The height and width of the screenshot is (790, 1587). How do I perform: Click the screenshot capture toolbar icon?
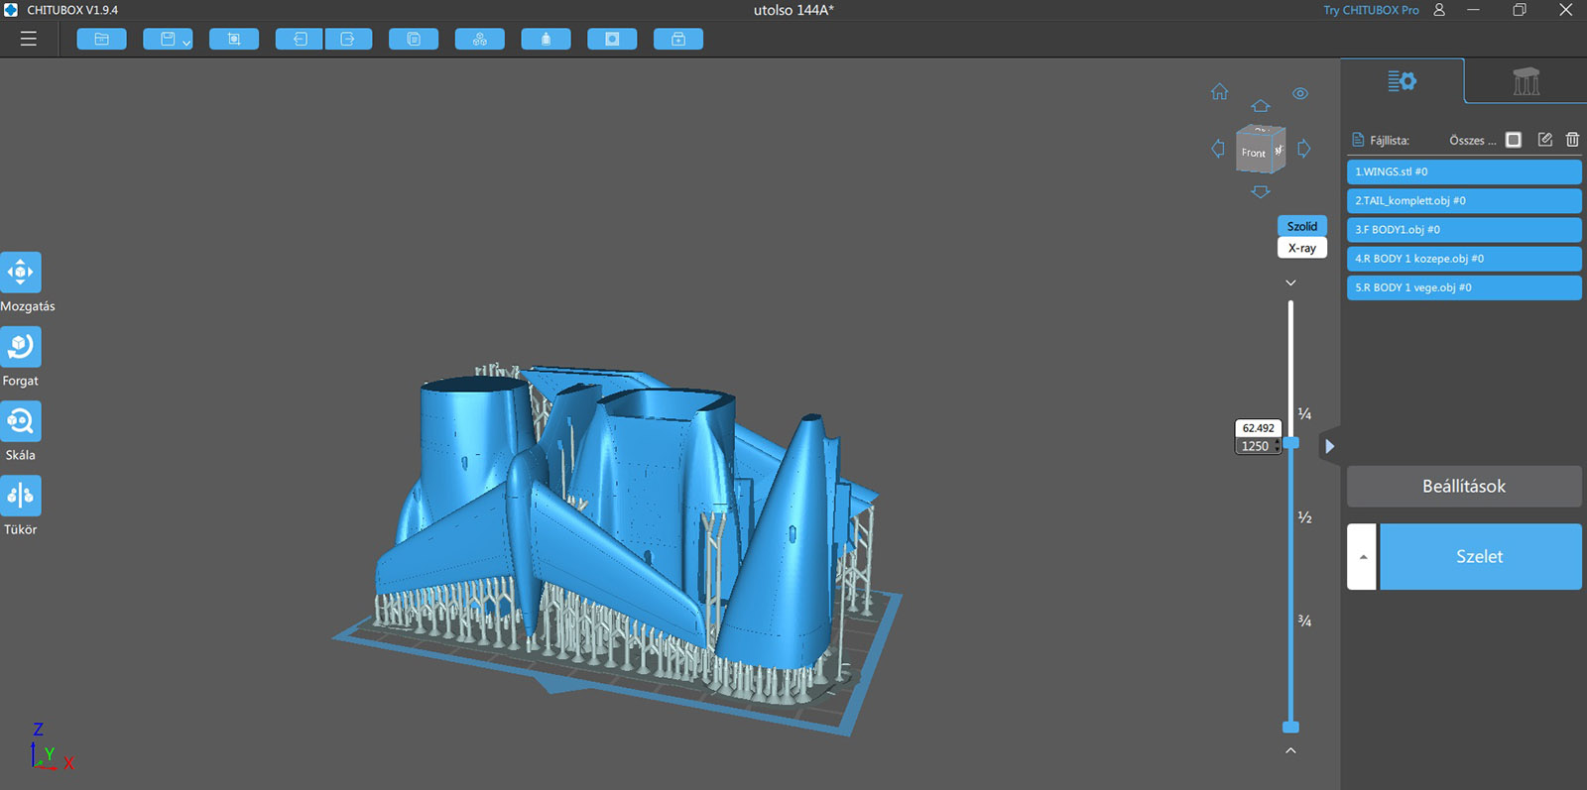pos(234,39)
